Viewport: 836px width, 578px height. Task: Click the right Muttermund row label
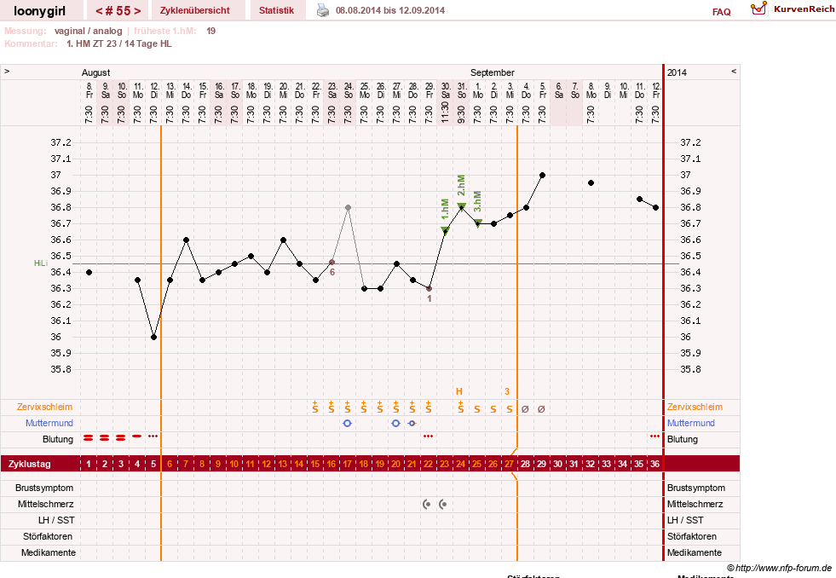click(691, 423)
